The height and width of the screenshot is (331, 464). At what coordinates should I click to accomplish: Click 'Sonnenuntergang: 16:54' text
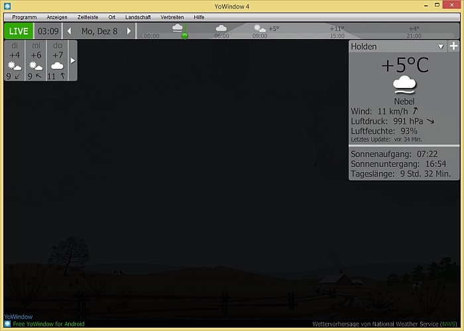point(398,164)
